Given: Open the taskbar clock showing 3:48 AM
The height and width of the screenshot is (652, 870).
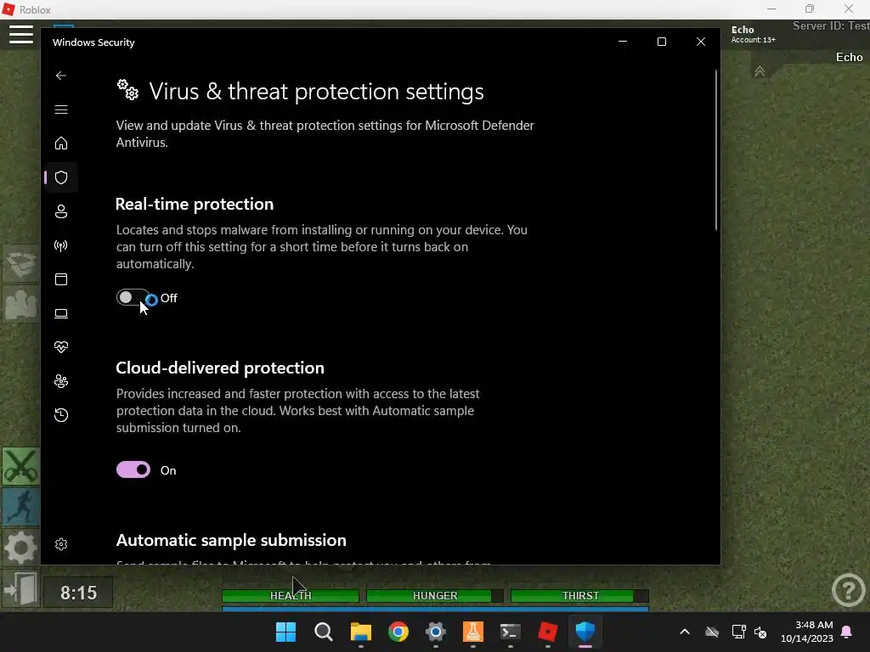Looking at the screenshot, I should 807,632.
